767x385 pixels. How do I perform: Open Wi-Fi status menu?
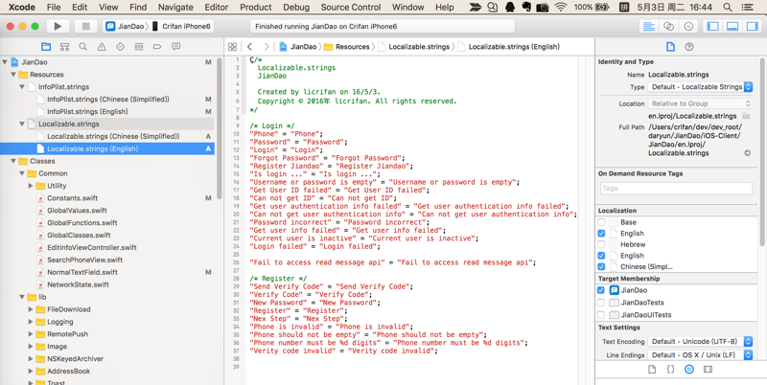pos(561,8)
